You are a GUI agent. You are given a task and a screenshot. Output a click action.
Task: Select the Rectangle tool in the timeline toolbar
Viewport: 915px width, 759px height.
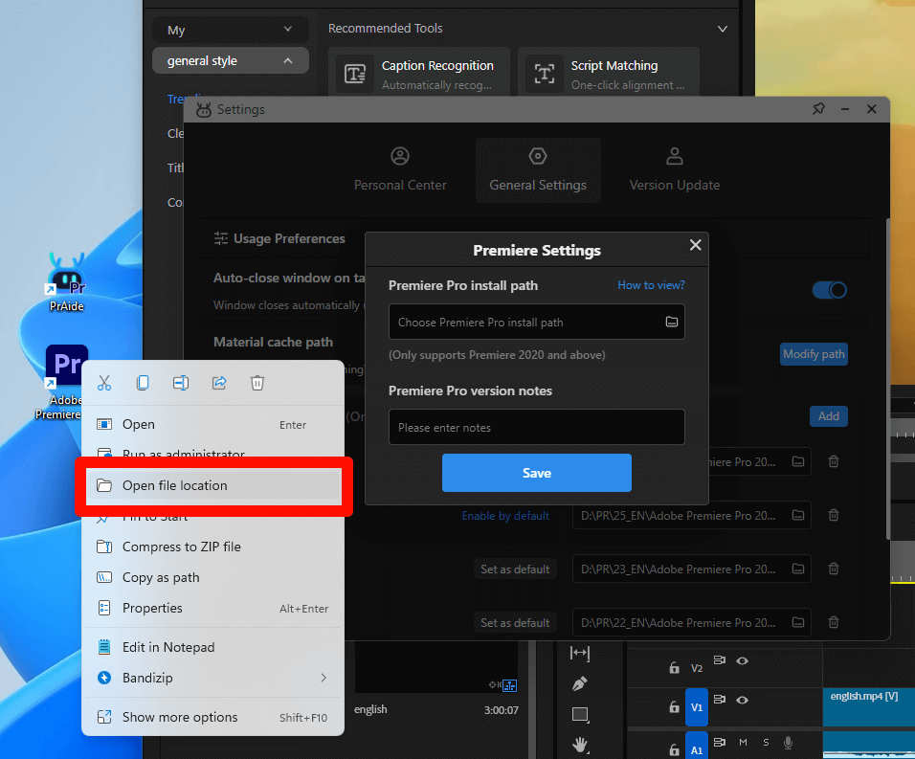pyautogui.click(x=579, y=713)
